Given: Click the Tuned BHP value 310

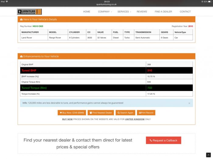Looking at the screenshot, I should [150, 70].
